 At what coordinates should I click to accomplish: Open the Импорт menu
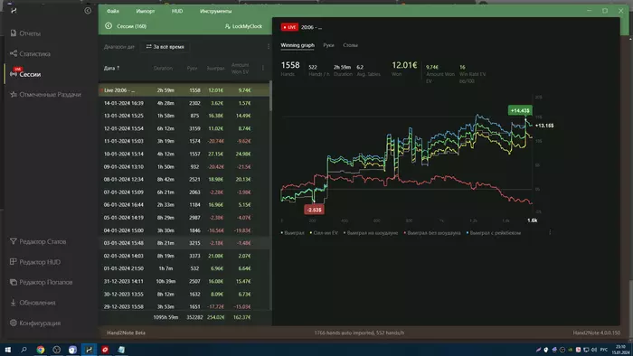coord(146,11)
